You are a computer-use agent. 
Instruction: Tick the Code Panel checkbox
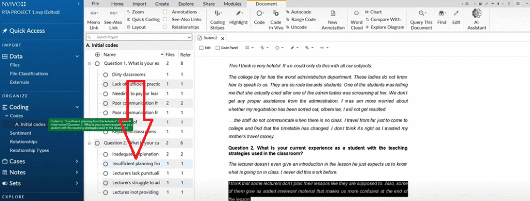point(218,48)
